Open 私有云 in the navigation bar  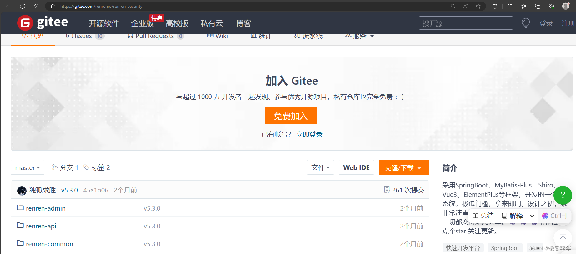pos(212,23)
